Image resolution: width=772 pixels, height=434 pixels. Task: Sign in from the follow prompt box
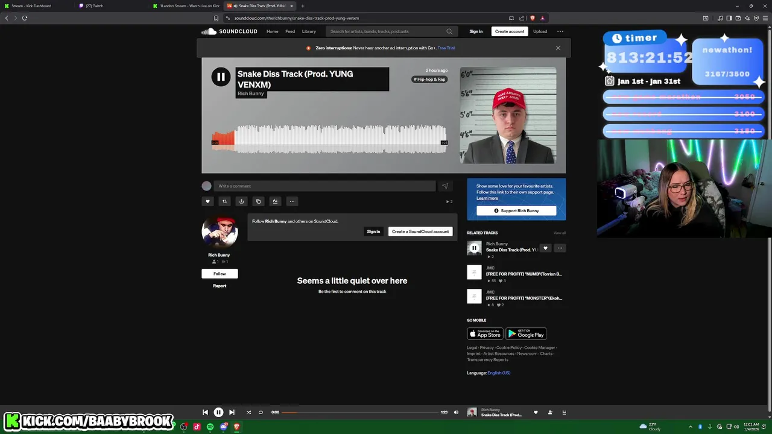point(373,231)
